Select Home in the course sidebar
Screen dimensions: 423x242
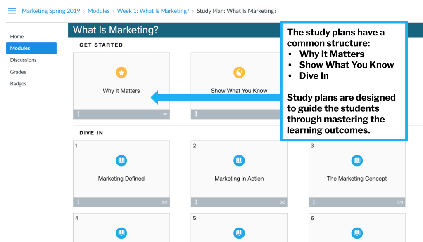coord(17,37)
